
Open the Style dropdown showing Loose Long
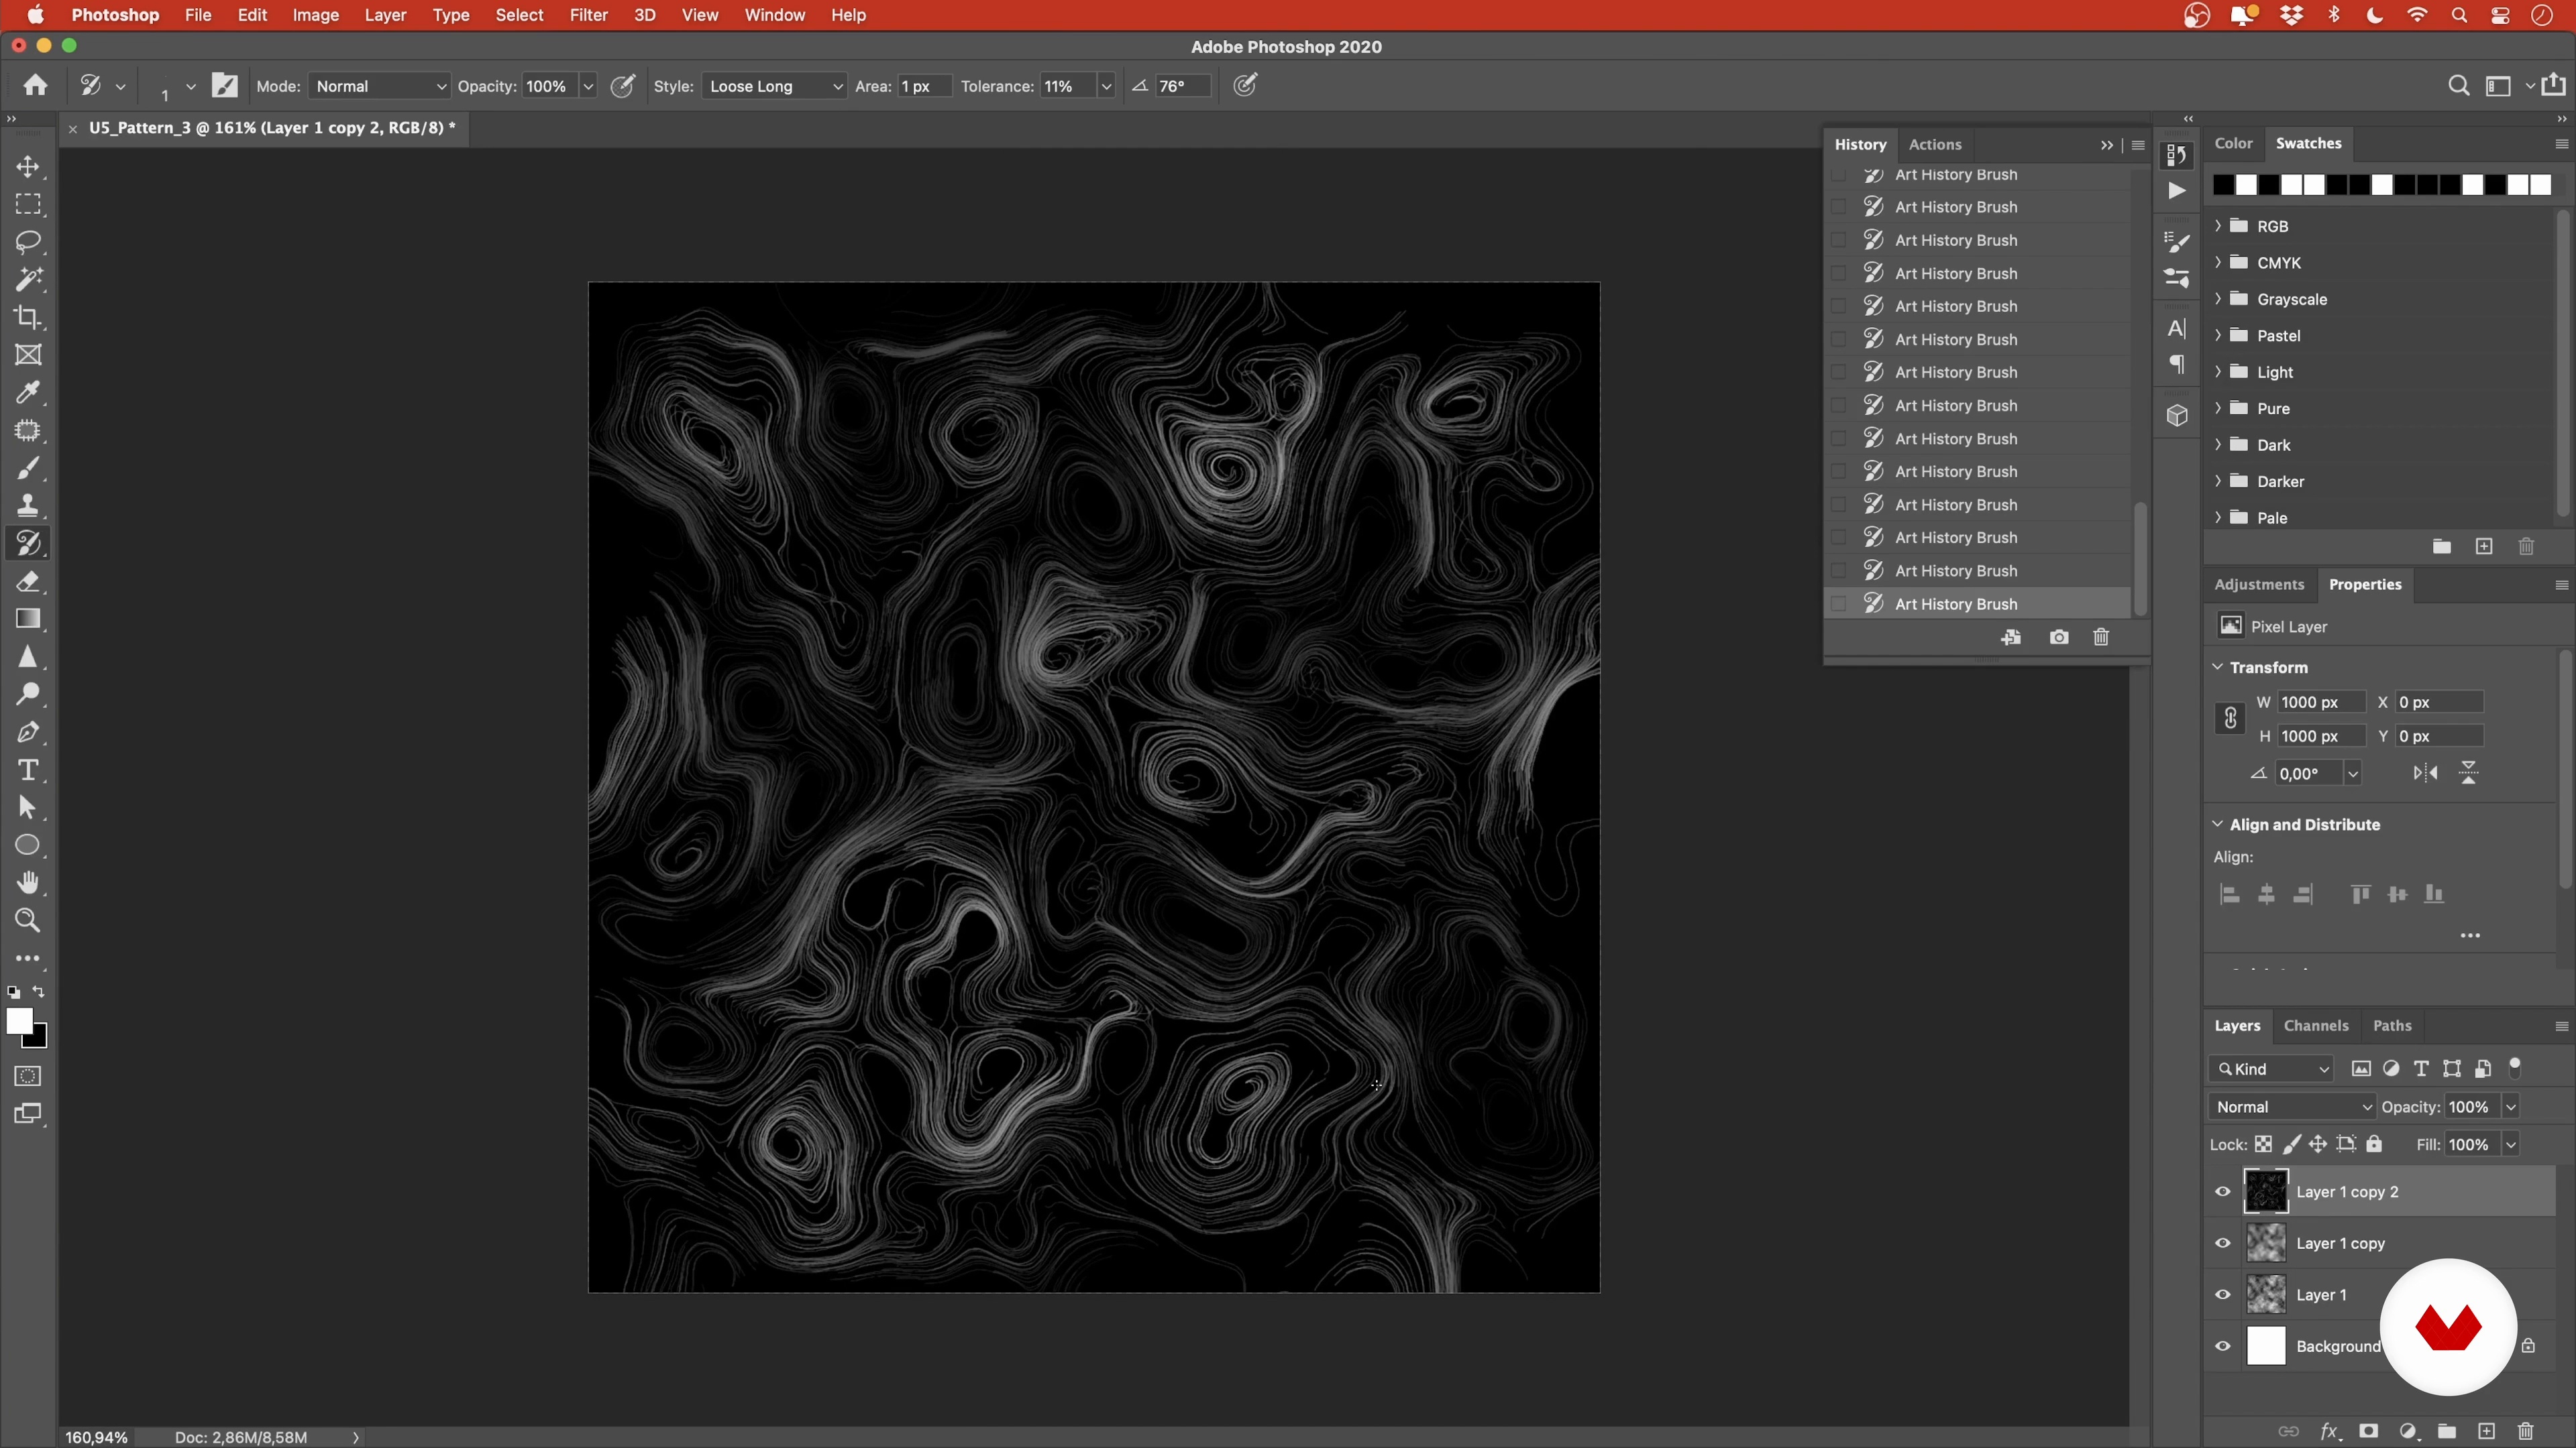click(x=775, y=86)
